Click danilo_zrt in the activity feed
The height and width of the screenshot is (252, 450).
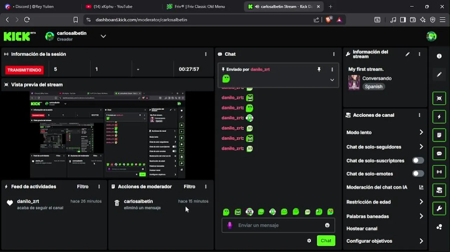(x=28, y=201)
